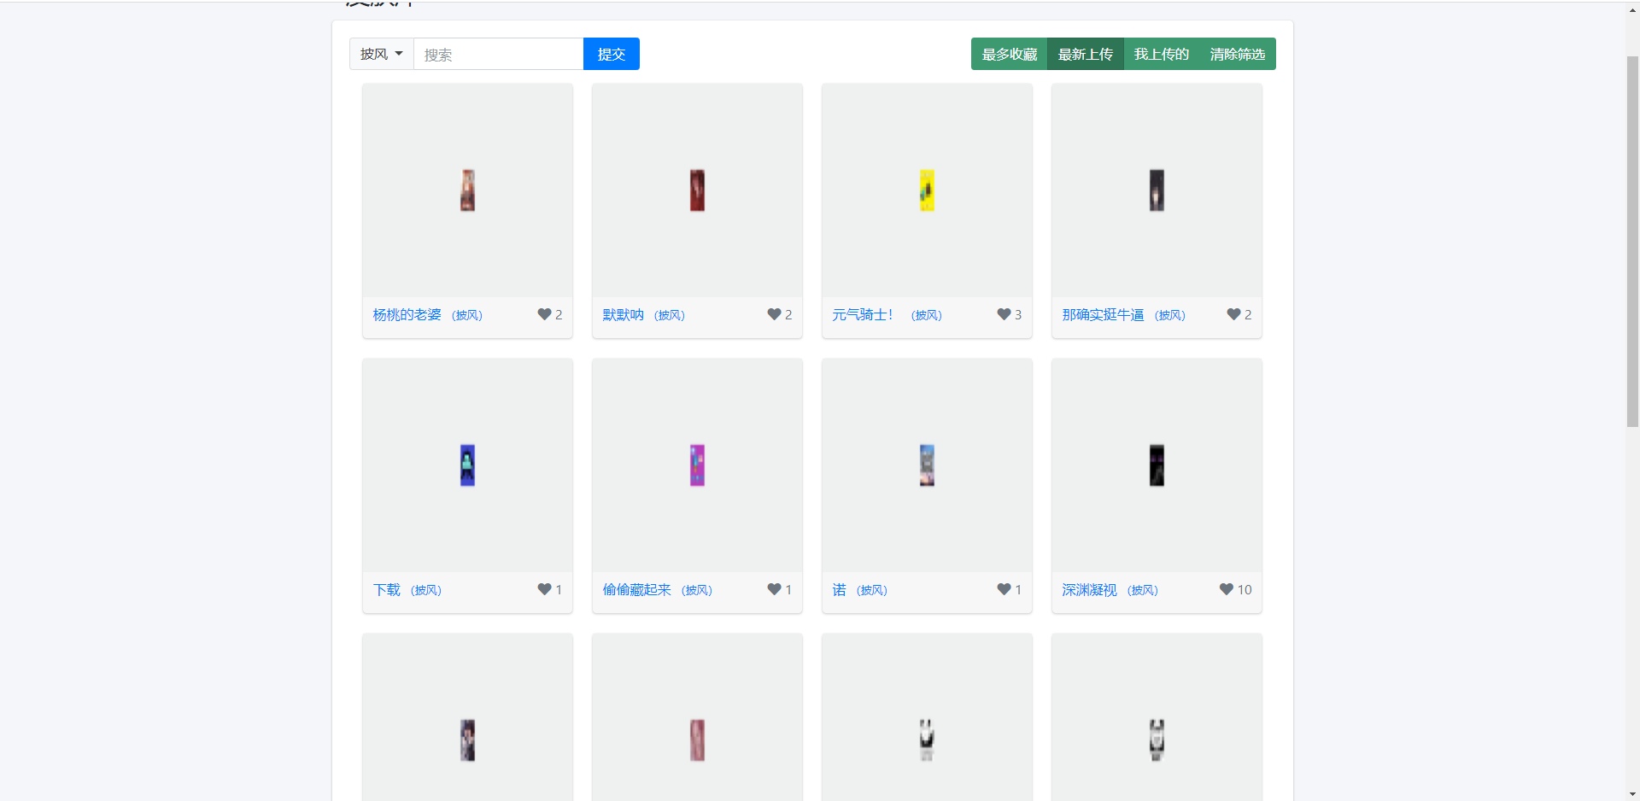1640x801 pixels.
Task: Favorite the 诺 cape with heart icon
Action: [1004, 589]
